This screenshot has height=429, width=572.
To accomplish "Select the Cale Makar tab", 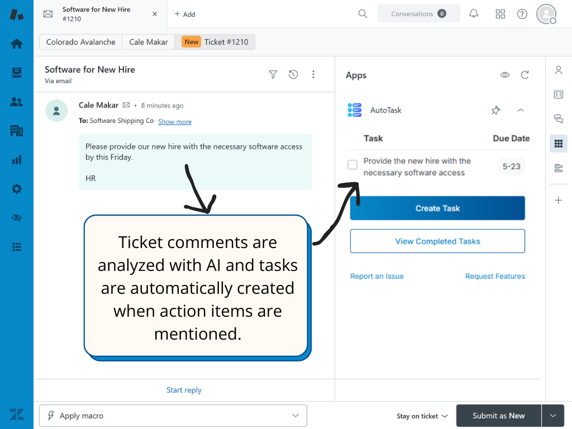I will 149,42.
